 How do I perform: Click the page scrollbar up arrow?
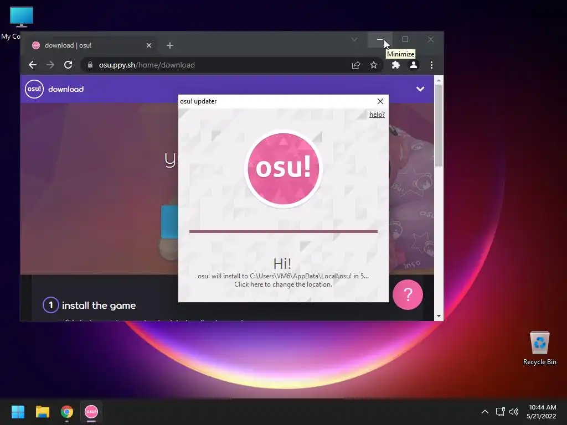click(x=439, y=80)
